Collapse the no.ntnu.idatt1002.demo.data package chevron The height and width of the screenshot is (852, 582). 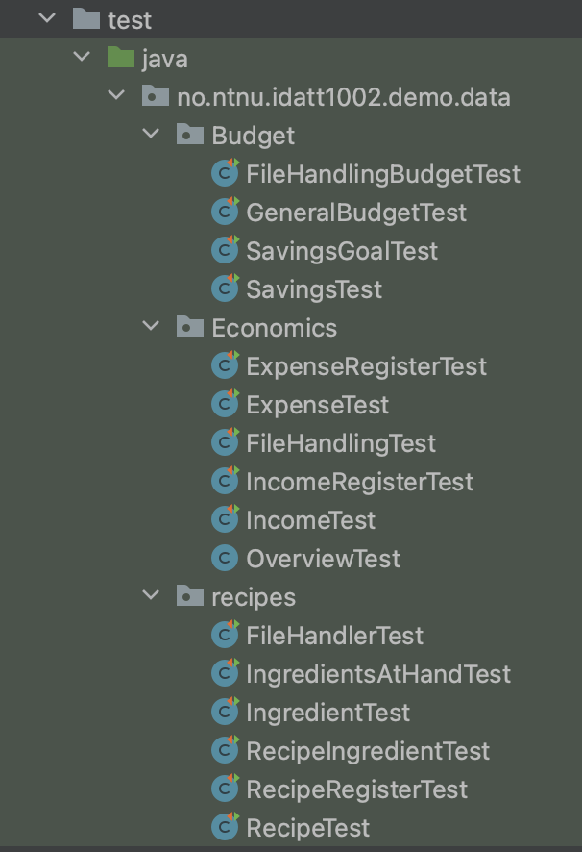[x=116, y=95]
